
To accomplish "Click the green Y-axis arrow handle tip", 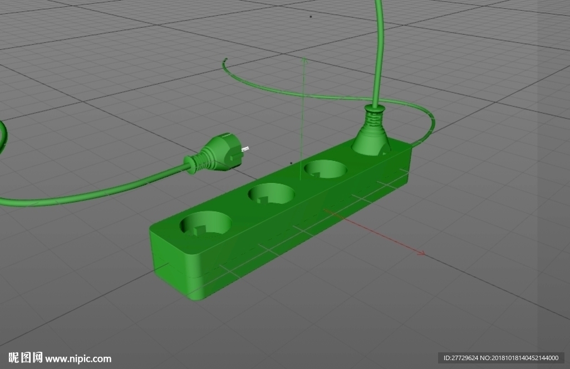I will [304, 60].
